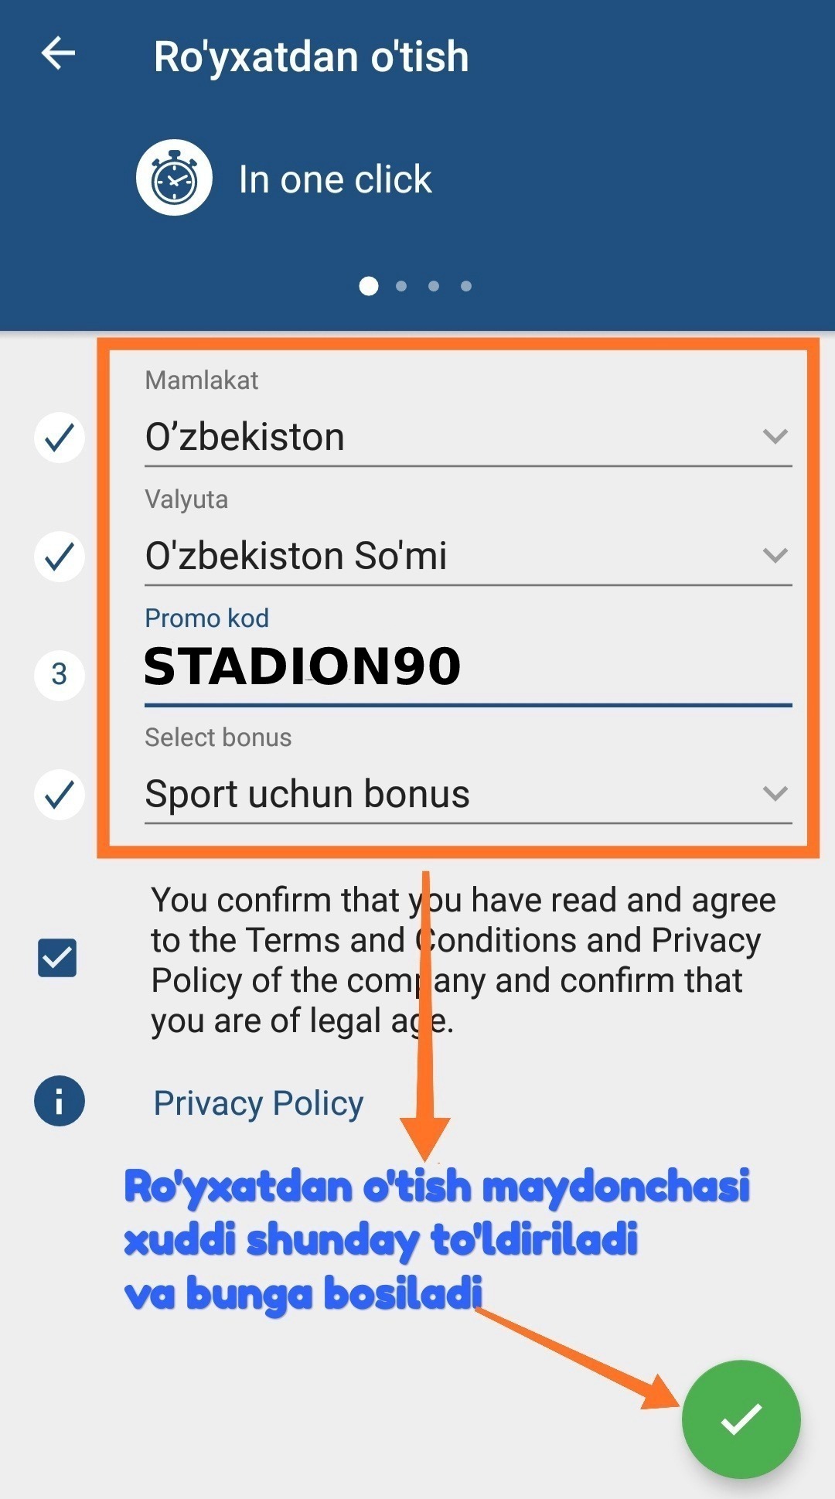The height and width of the screenshot is (1499, 835).
Task: Switch to the third registration page dot
Action: click(434, 286)
